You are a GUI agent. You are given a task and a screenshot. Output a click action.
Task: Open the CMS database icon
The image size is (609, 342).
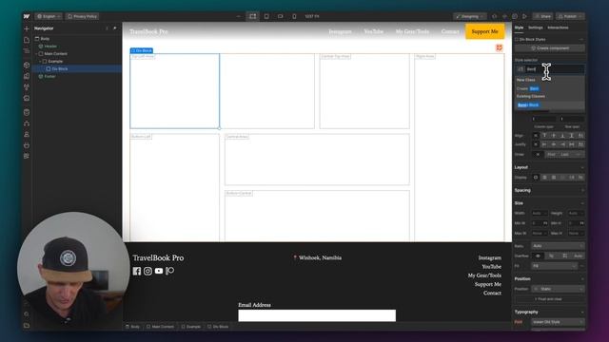coord(27,112)
